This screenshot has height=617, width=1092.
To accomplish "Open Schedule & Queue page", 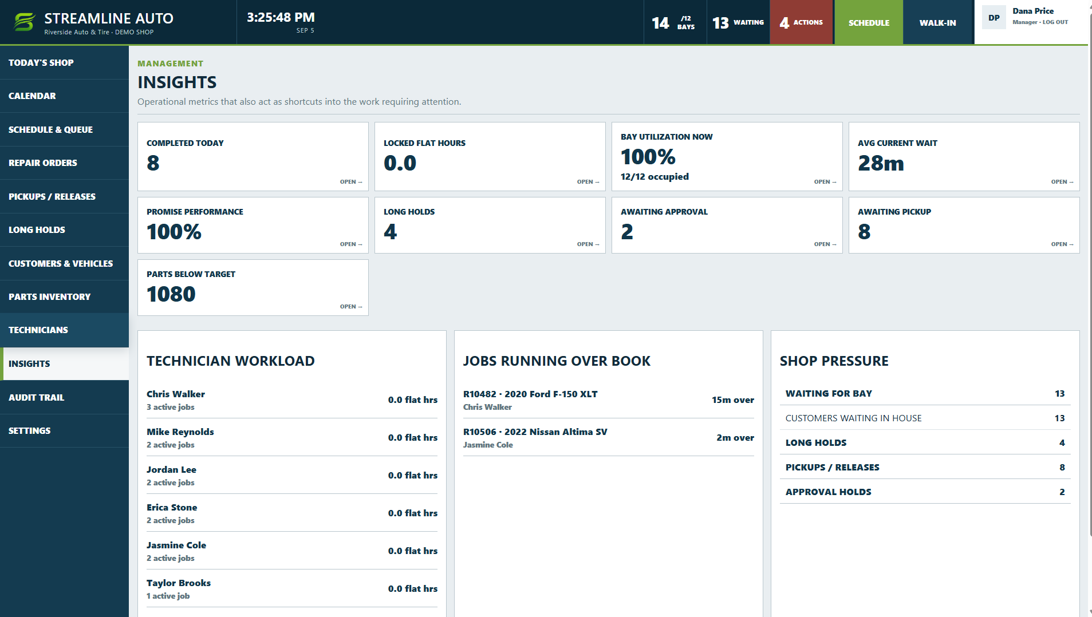I will [64, 129].
